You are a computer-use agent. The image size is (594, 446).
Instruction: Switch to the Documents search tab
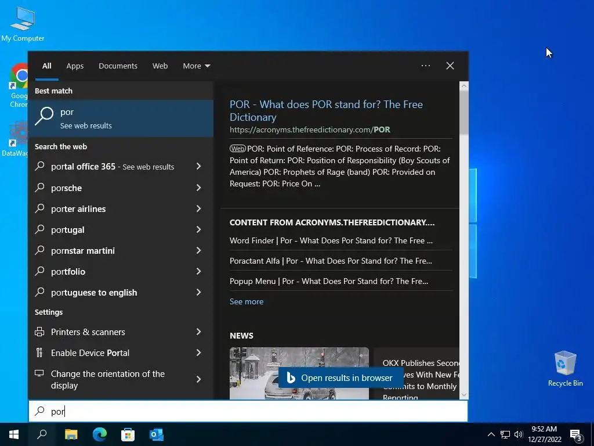click(x=118, y=66)
